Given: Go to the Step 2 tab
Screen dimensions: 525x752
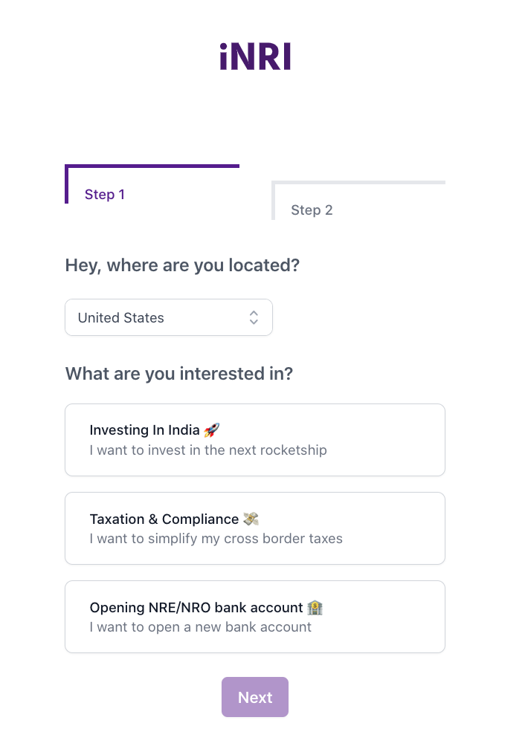Looking at the screenshot, I should pyautogui.click(x=312, y=210).
